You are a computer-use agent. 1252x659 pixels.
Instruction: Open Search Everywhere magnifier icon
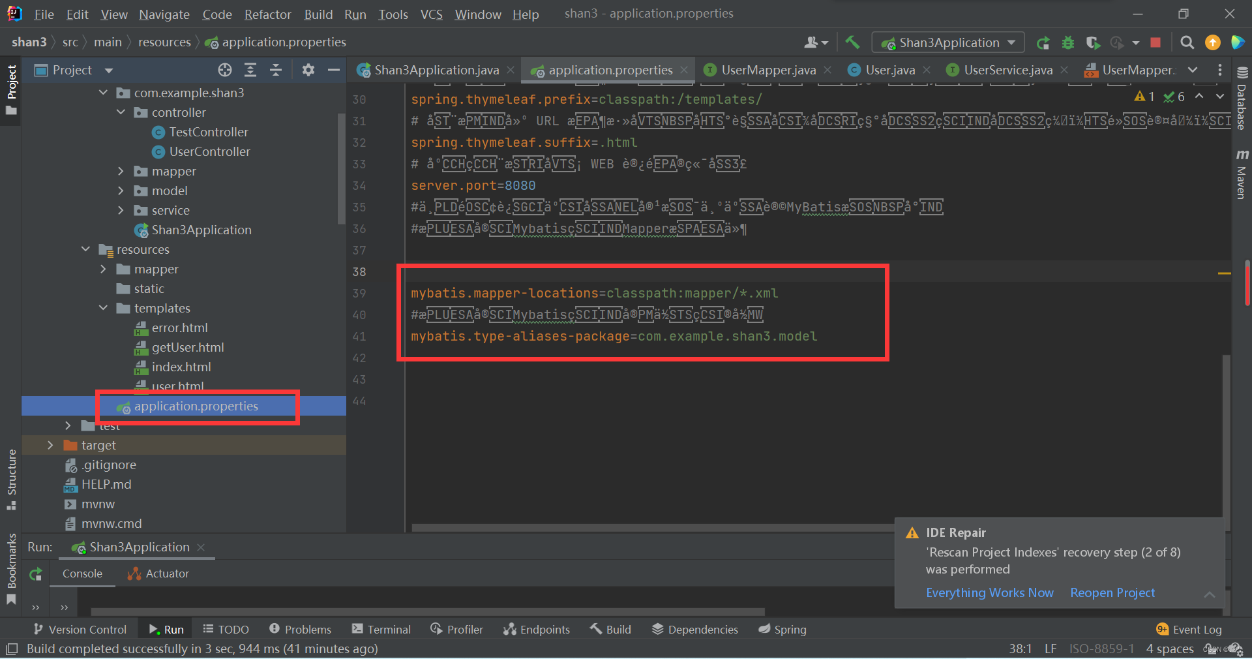coord(1187,42)
